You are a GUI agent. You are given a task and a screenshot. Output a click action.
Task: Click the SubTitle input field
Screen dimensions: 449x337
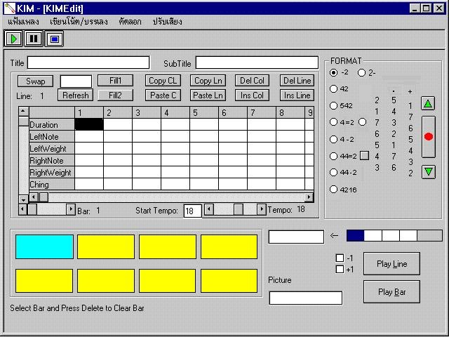pos(257,62)
